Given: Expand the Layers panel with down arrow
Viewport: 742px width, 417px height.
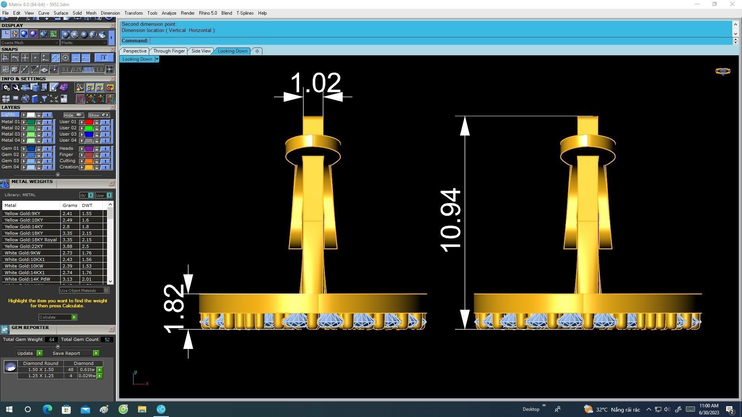Looking at the screenshot, I should click(x=58, y=175).
